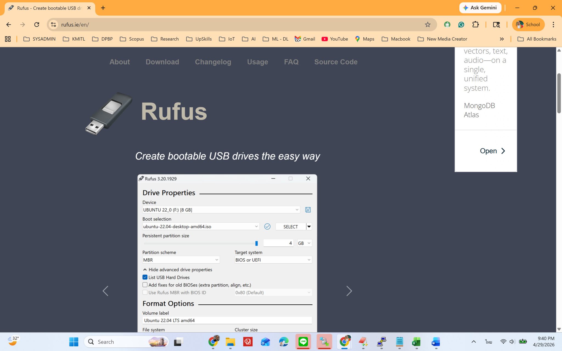
Task: Open the Extensions puzzle icon
Action: (x=476, y=25)
